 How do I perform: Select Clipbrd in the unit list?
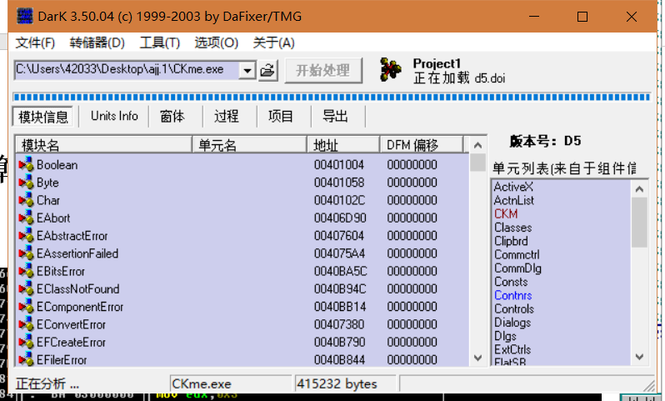coord(511,241)
